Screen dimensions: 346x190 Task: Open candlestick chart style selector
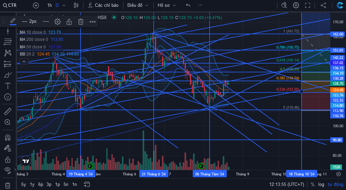[76, 5]
